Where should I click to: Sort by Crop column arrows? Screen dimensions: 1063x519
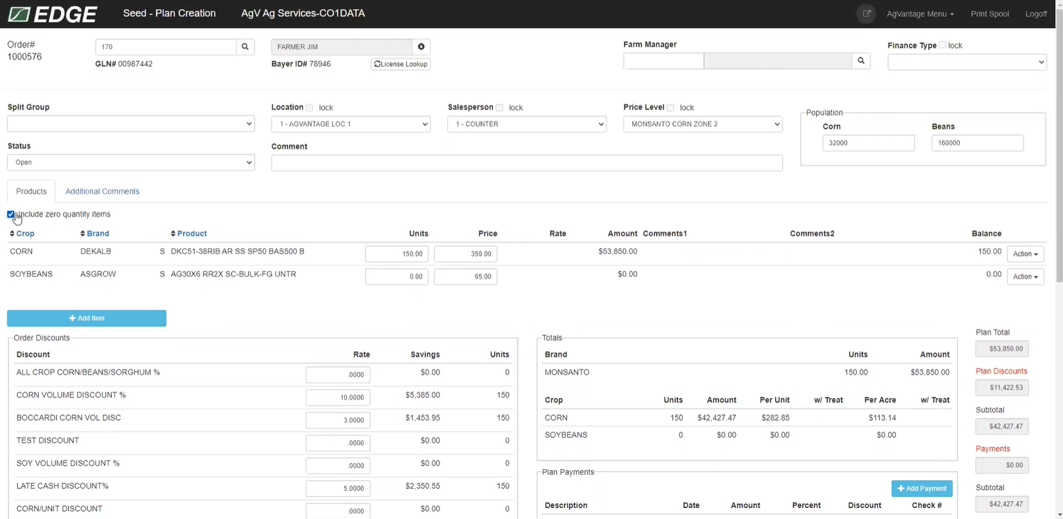point(12,234)
